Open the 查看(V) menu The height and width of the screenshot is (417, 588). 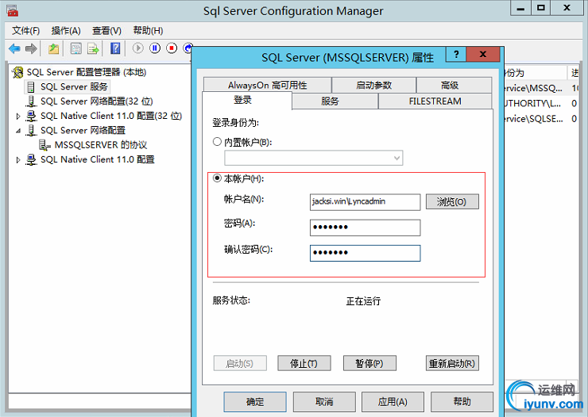click(107, 31)
